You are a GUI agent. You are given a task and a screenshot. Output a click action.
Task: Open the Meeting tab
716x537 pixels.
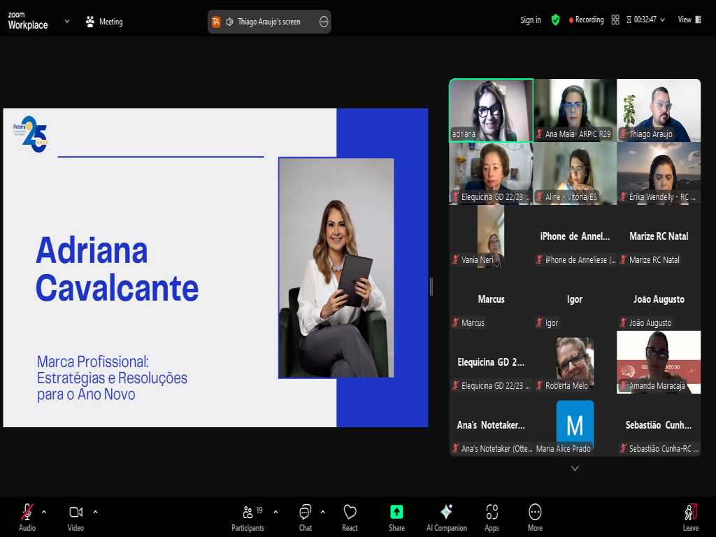104,22
